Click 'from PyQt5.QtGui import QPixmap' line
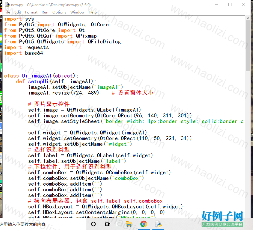The image size is (253, 230). tap(51, 36)
